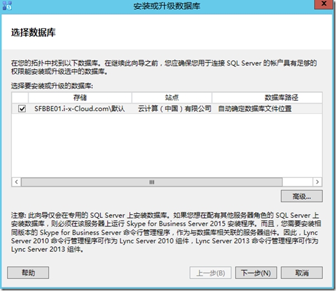Click the 数据库路径 column header
This screenshot has width=336, height=291.
[x=267, y=98]
